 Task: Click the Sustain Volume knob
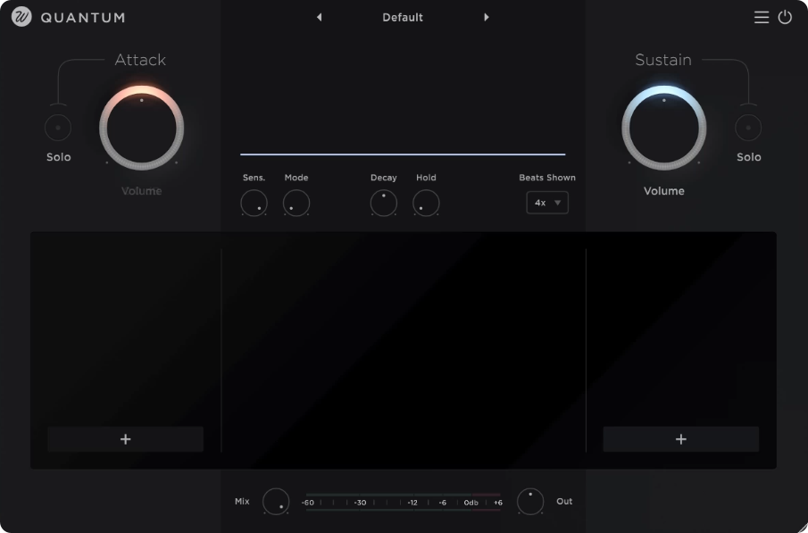point(663,128)
